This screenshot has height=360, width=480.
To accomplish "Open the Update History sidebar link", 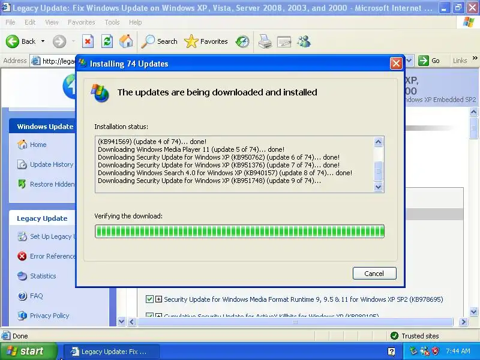I will (52, 164).
